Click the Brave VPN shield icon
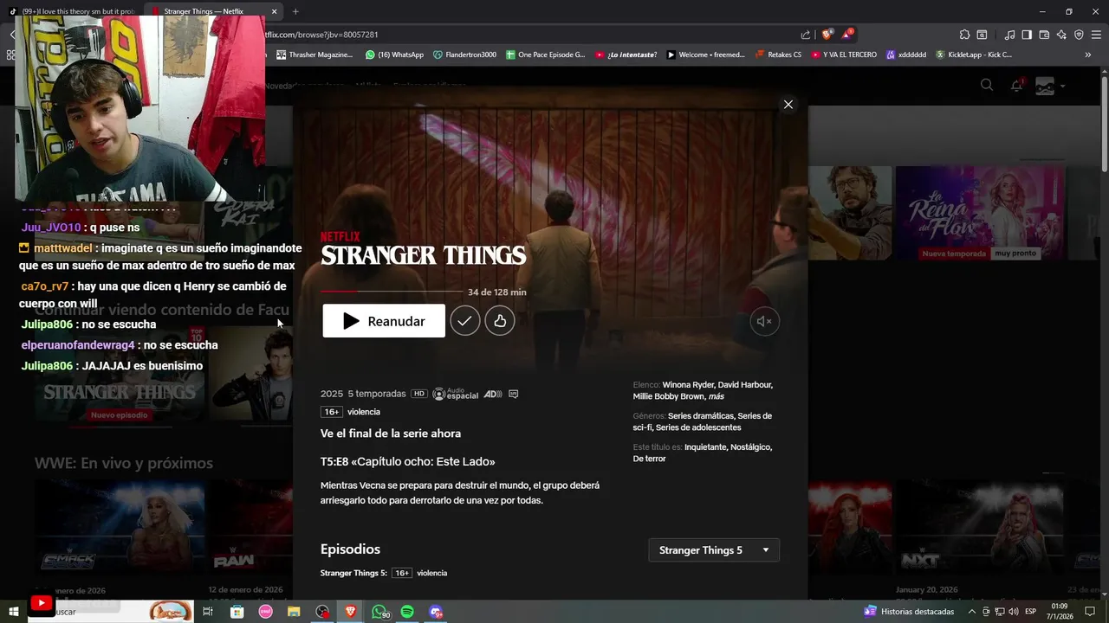1109x623 pixels. coord(1079,35)
